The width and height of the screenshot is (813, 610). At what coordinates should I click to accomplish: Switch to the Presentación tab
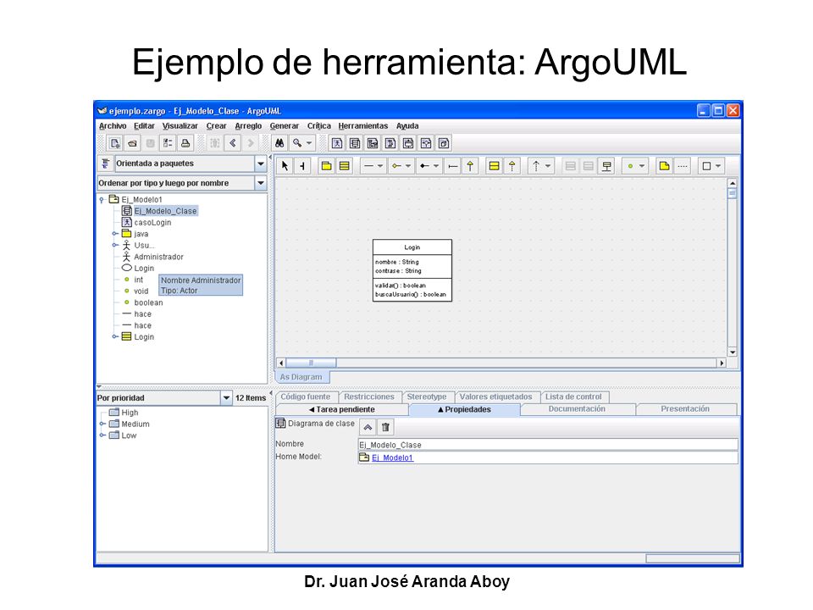[x=685, y=409]
